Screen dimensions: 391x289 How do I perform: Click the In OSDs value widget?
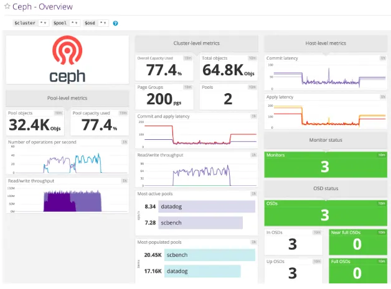coord(293,242)
